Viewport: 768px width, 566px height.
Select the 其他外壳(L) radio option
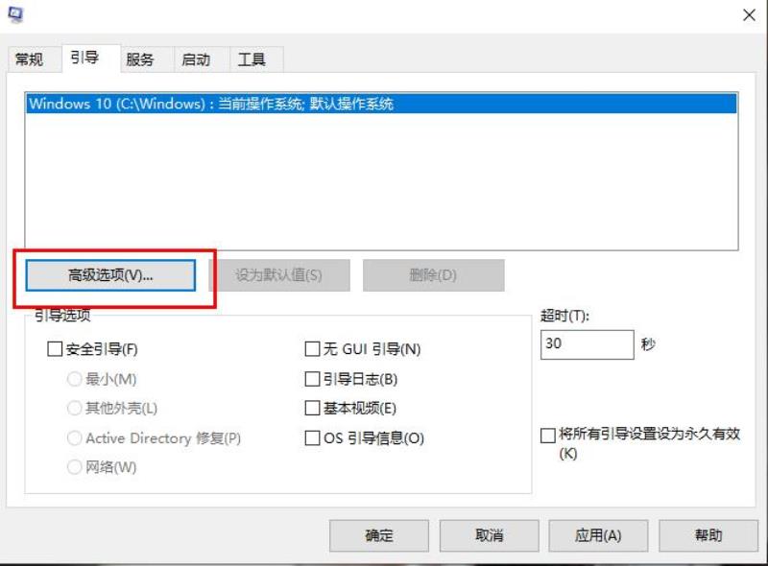click(75, 409)
